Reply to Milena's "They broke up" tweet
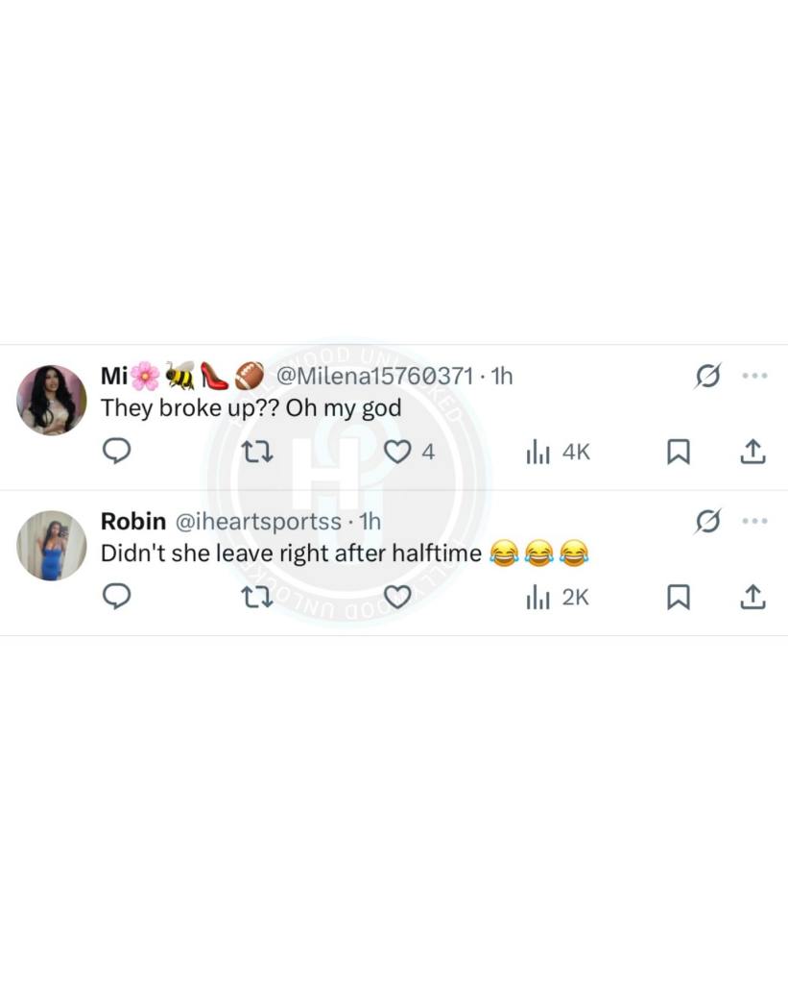This screenshot has height=983, width=788. (116, 451)
